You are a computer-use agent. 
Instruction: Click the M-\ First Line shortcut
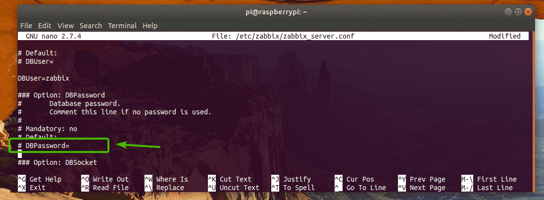point(489,179)
